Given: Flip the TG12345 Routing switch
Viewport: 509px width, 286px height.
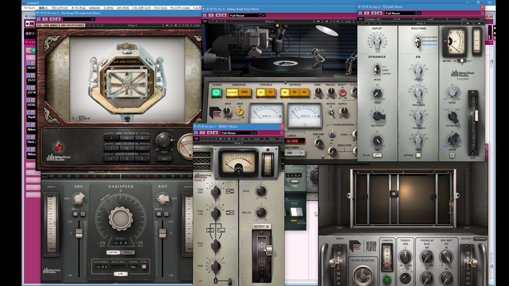Looking at the screenshot, I should [418, 41].
